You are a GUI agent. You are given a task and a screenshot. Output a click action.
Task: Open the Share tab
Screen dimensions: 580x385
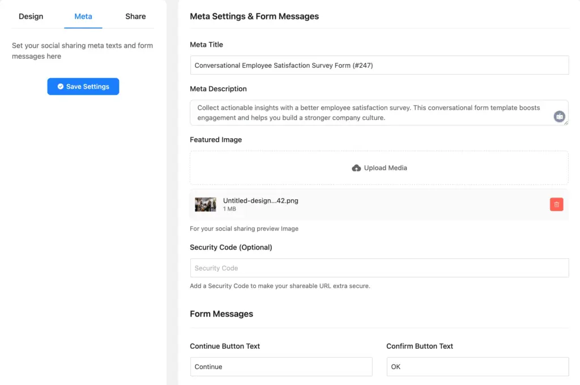point(135,16)
